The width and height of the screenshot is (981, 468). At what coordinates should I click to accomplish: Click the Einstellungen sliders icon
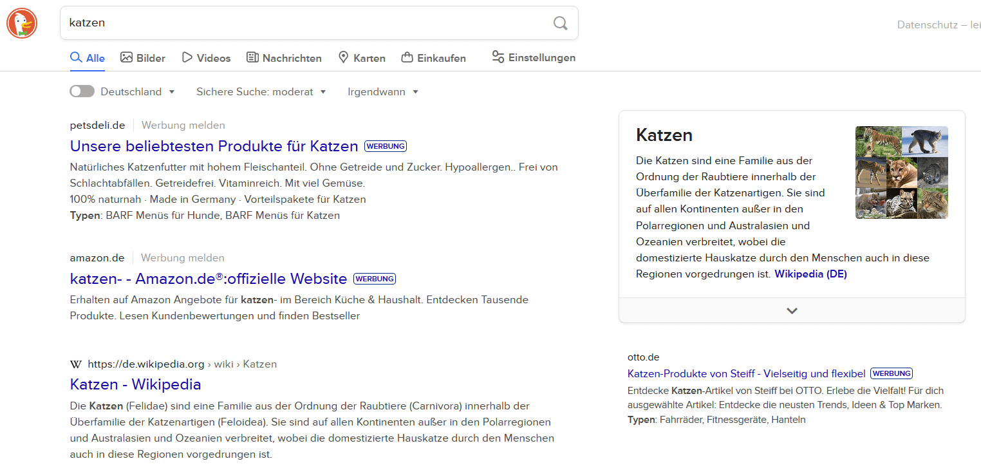[x=498, y=57]
